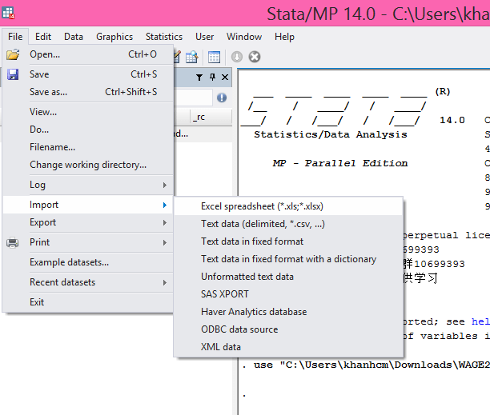Viewport: 490px width, 415px height.
Task: Open the Help menu
Action: [x=284, y=37]
